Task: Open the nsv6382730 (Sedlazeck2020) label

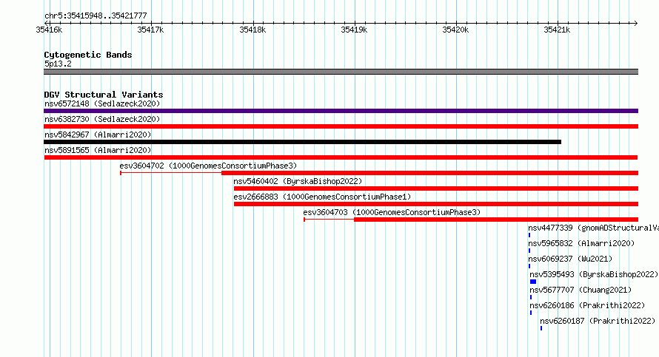Action: coord(102,119)
